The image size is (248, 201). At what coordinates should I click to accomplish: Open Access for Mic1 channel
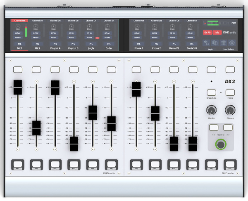click(18, 38)
